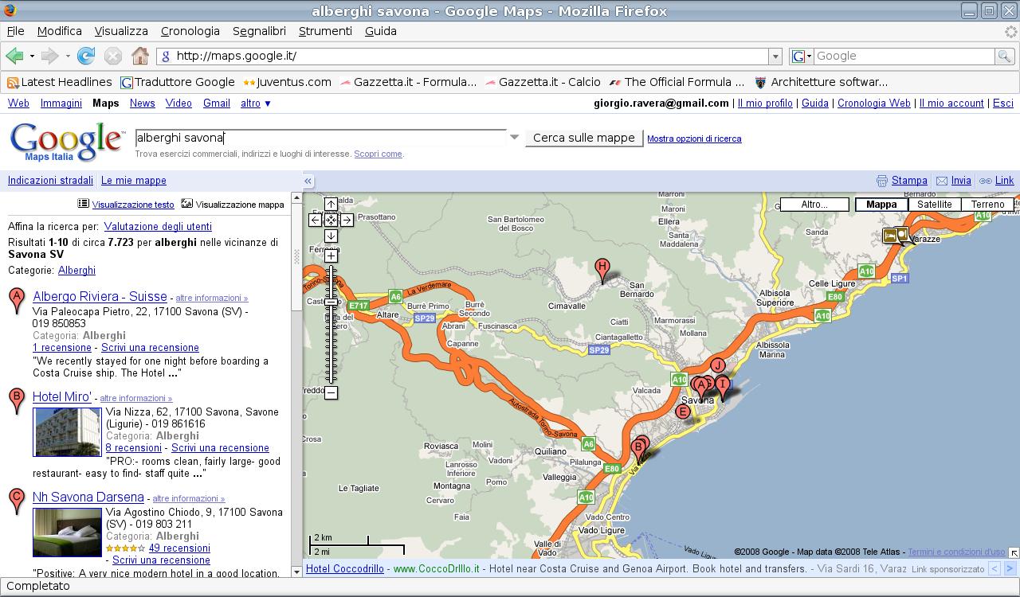Click the zoom in plus button on map
Viewport: 1020px width, 597px height.
point(331,256)
